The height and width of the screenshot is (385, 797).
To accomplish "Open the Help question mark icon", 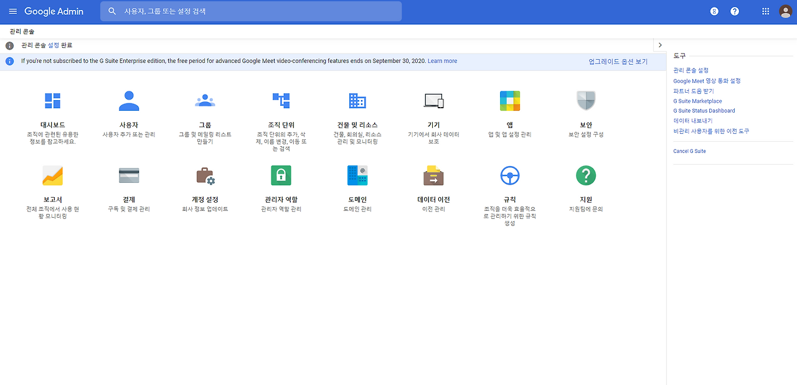I will pos(735,11).
